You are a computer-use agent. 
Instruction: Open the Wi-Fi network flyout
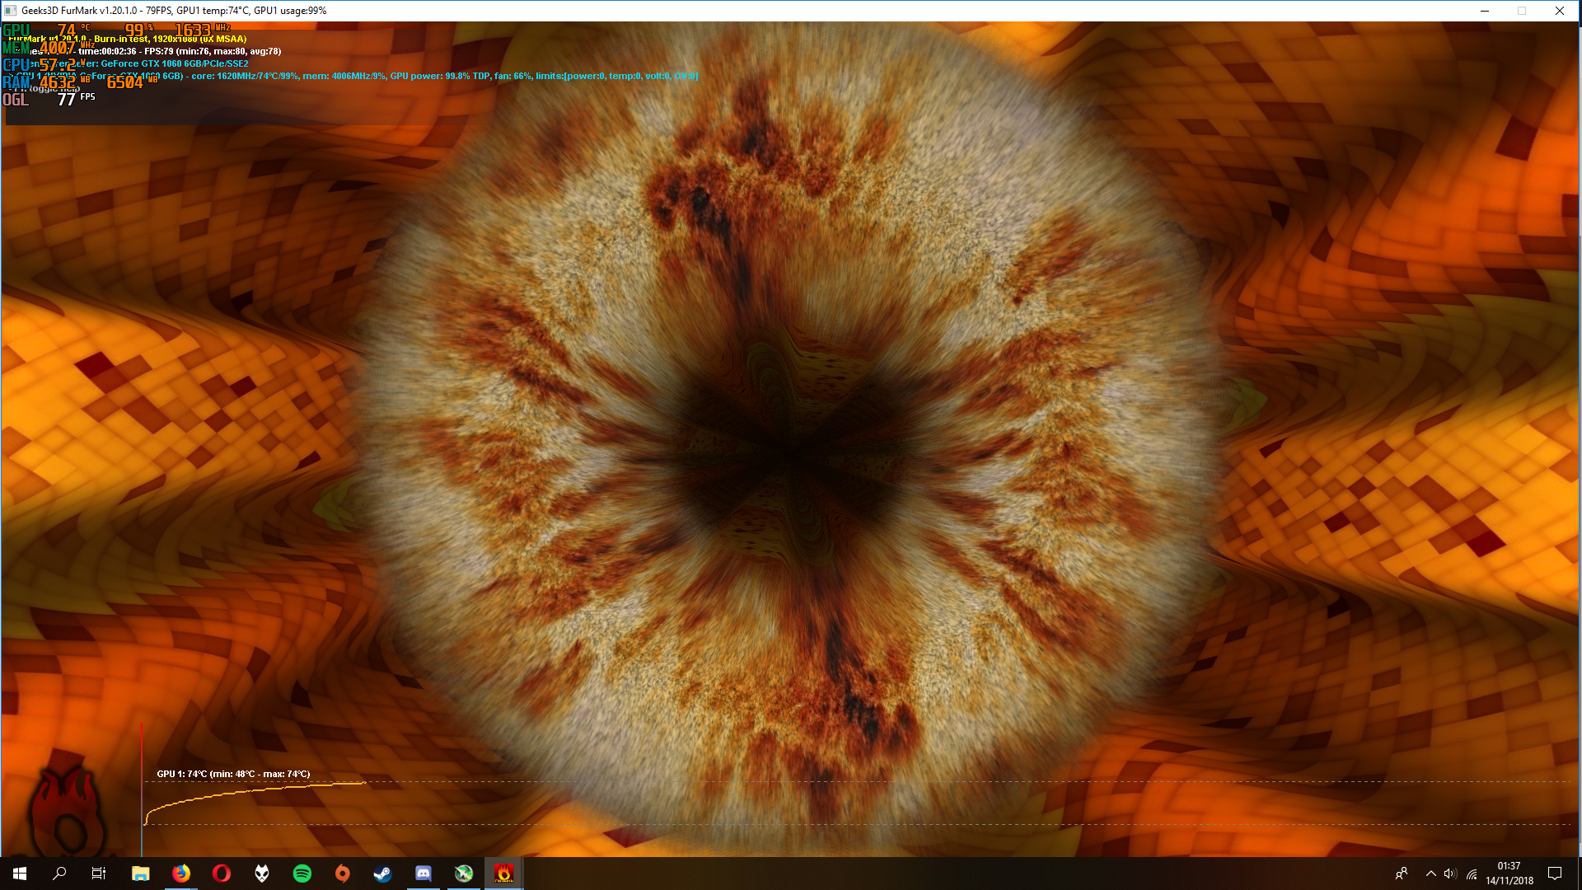coord(1472,874)
